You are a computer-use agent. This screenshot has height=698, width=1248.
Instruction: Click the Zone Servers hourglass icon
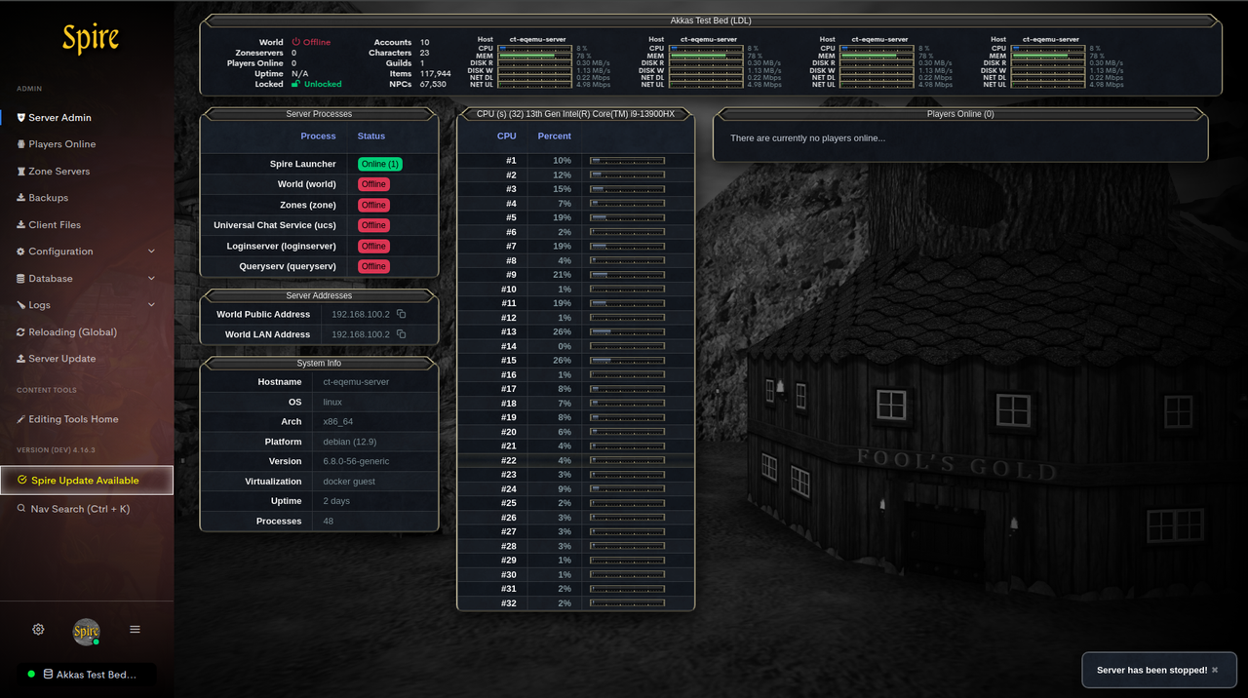point(20,171)
